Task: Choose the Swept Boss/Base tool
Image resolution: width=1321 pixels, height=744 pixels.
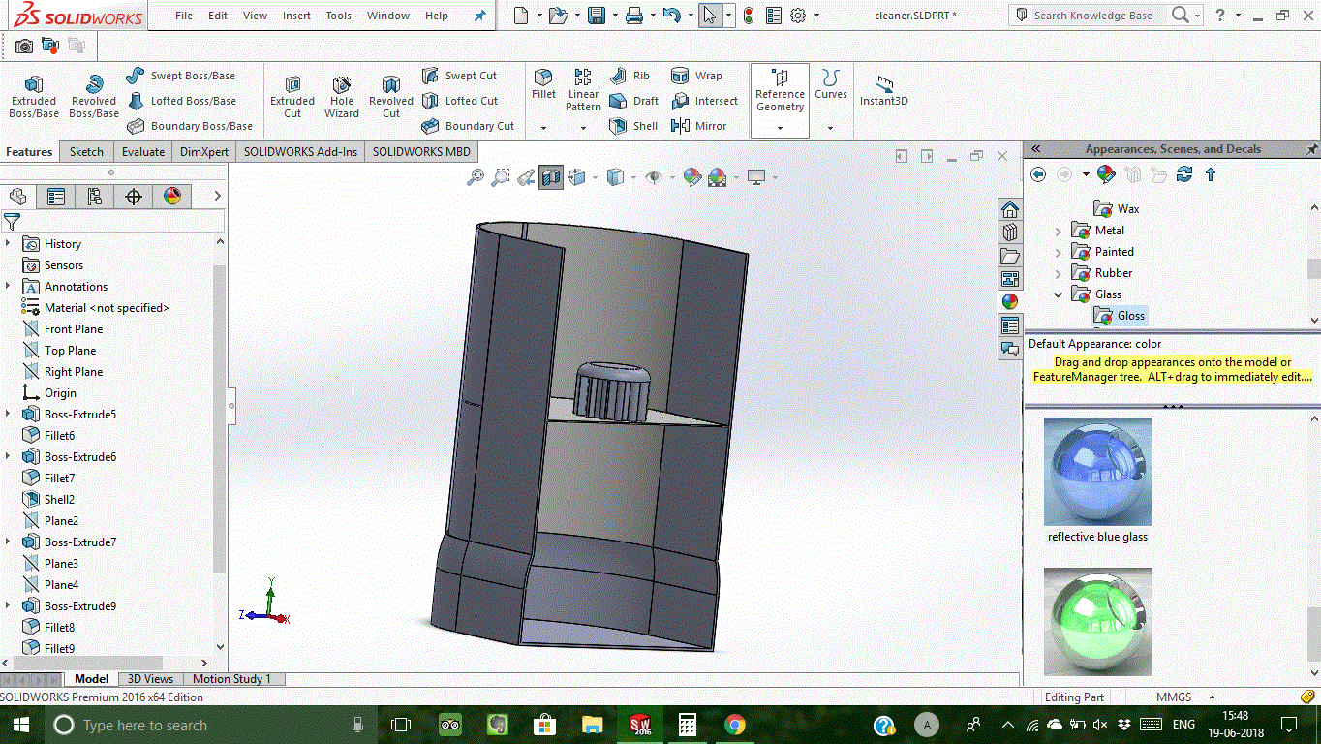Action: [x=181, y=76]
